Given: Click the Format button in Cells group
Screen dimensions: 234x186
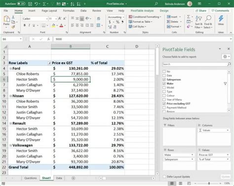Looking at the screenshot, I should coord(174,27).
